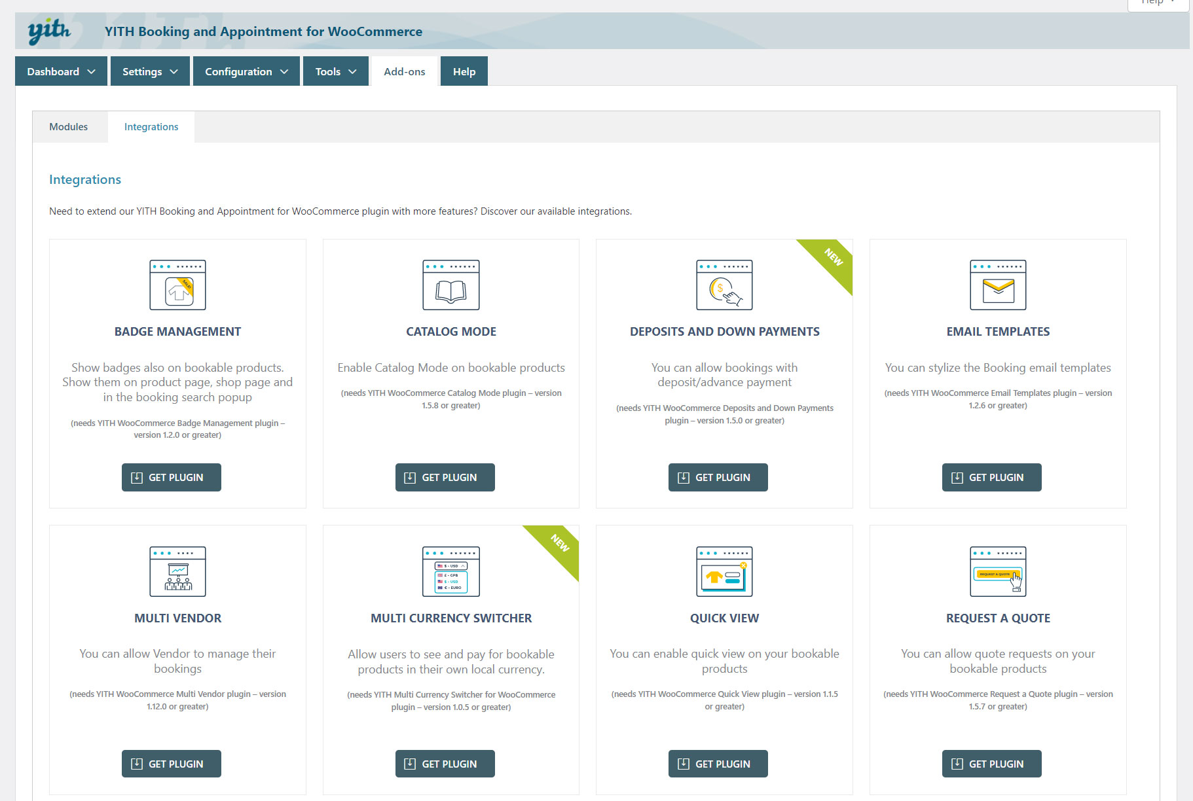Select the Integrations sub-tab
The image size is (1193, 801).
tap(151, 127)
